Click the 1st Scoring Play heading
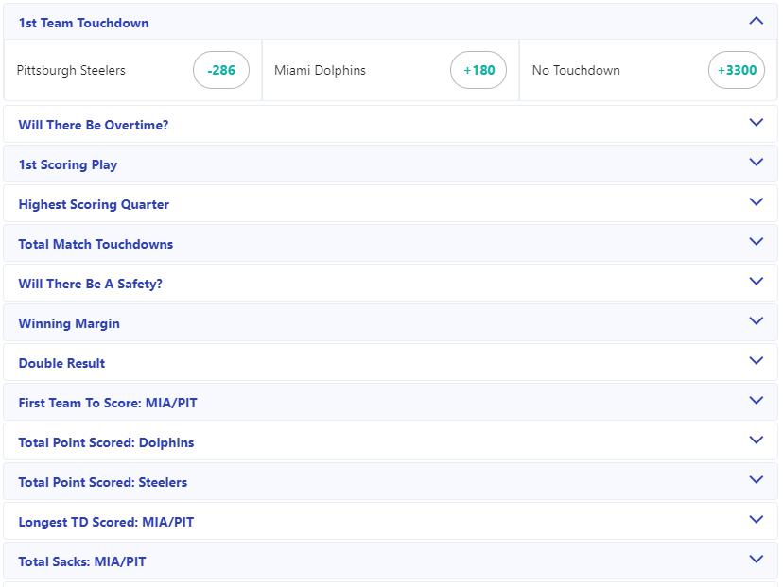 click(68, 164)
